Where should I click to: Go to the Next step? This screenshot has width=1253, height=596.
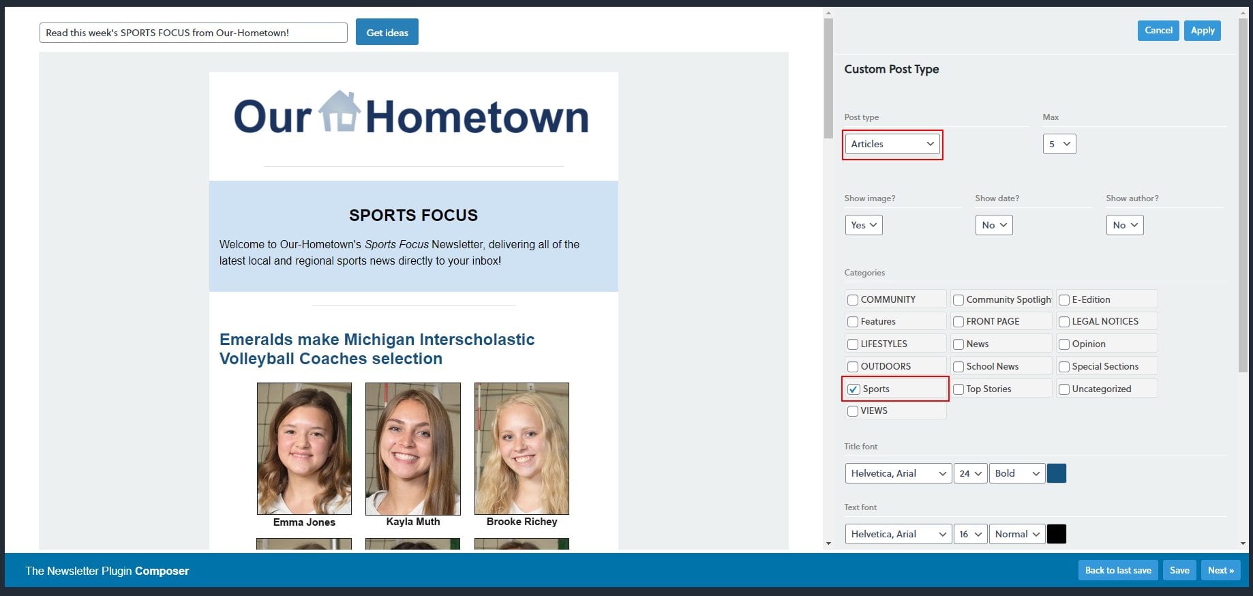[x=1221, y=570]
